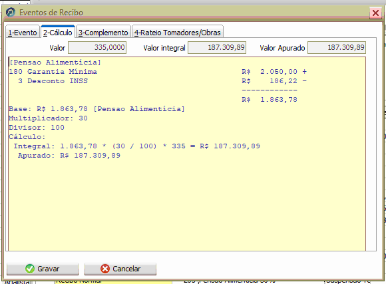Switch to the 1-Evento tab

[x=23, y=32]
